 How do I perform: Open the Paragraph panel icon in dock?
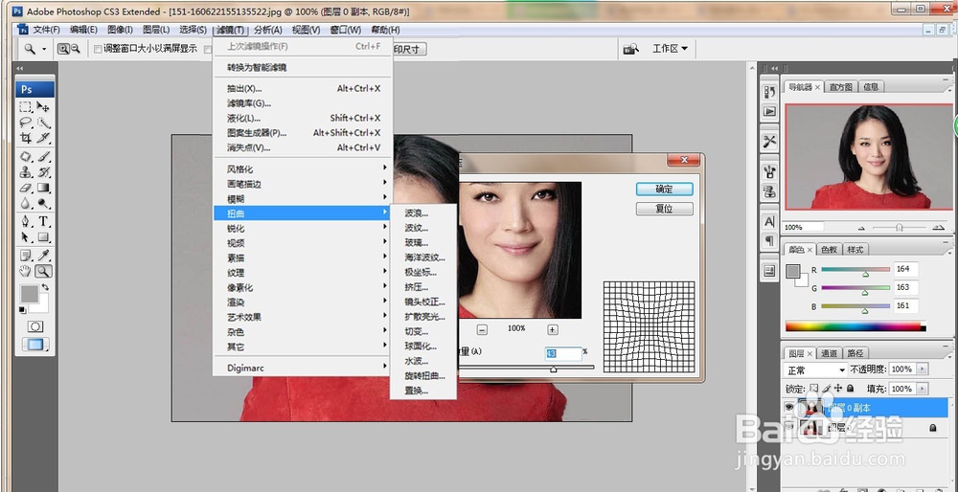pos(769,240)
